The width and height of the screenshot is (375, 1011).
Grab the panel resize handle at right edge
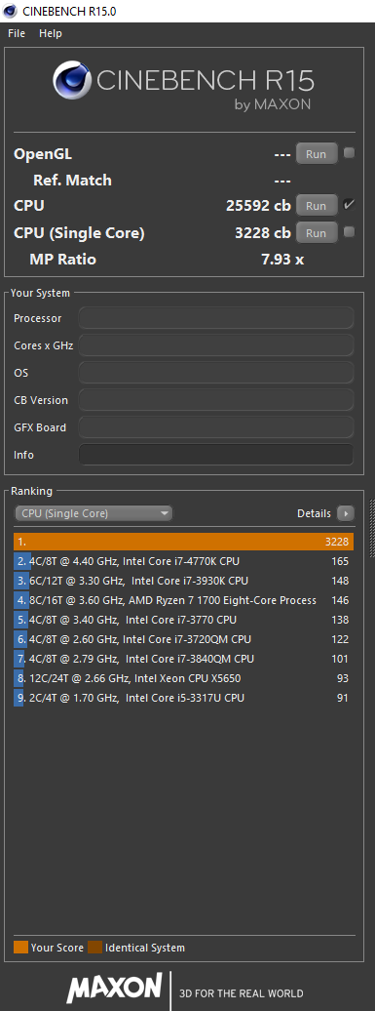point(372,527)
